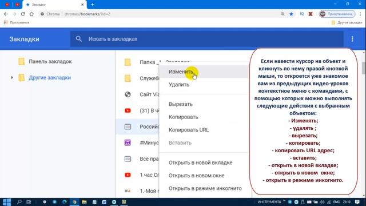Viewport: 366px width, 206px height.
Task: Select Панель закладок in the sidebar
Action: point(50,61)
